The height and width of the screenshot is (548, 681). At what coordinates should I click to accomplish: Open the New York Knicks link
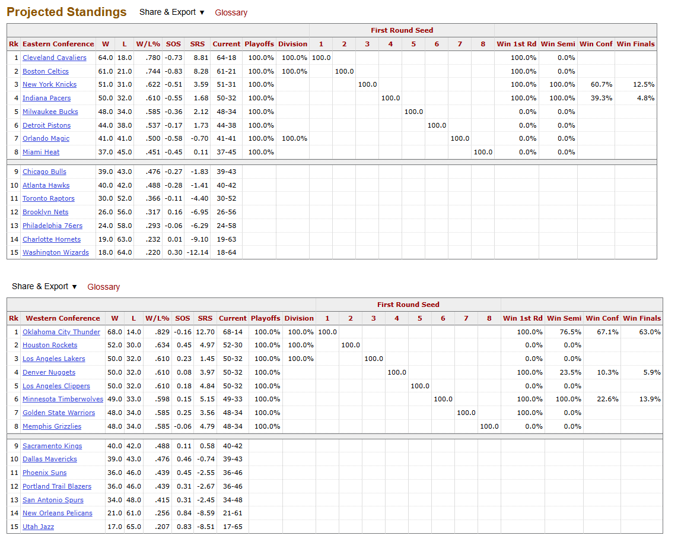[49, 84]
